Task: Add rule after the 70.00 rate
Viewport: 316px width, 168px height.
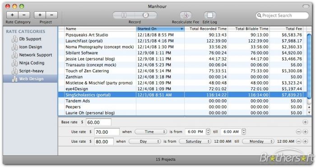Action: coord(305,132)
